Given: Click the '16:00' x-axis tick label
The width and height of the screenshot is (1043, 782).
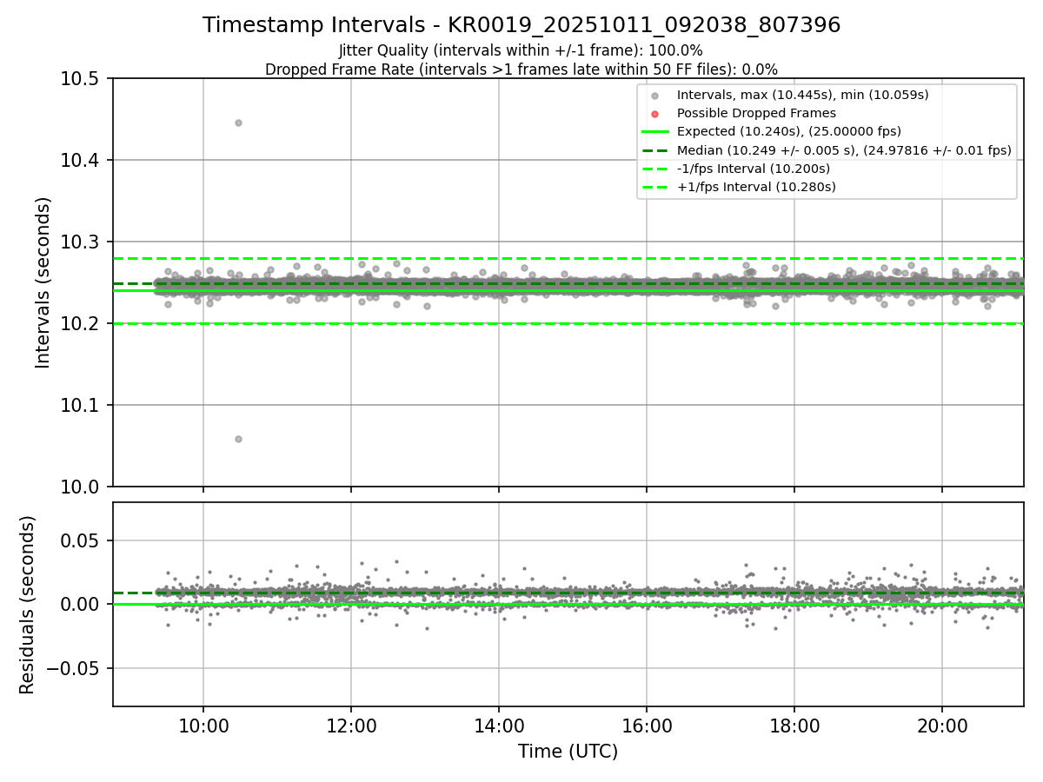Looking at the screenshot, I should pyautogui.click(x=647, y=725).
